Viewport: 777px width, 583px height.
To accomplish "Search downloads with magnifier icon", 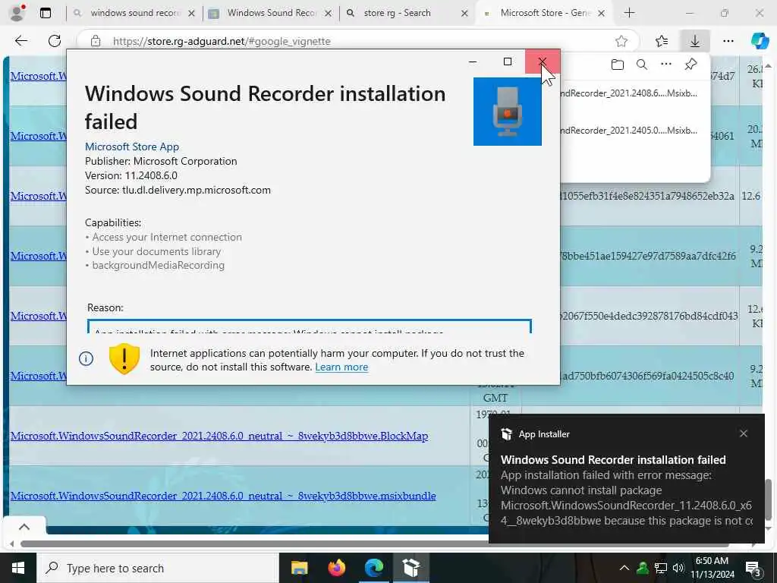I will (x=642, y=65).
